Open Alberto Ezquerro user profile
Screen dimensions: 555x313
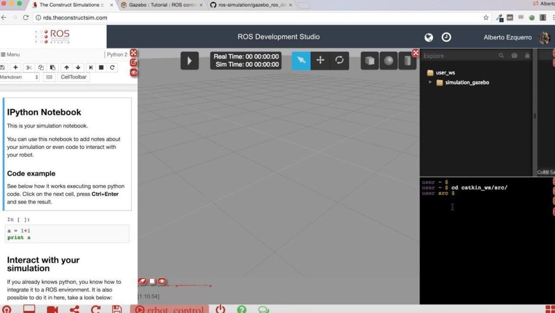[x=507, y=37]
